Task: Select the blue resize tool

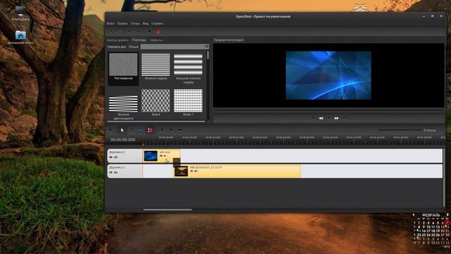Action: click(141, 131)
